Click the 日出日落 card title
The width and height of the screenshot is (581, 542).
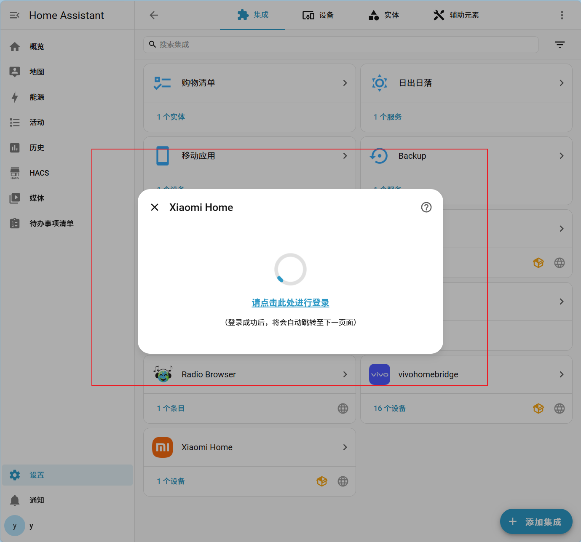(x=415, y=83)
